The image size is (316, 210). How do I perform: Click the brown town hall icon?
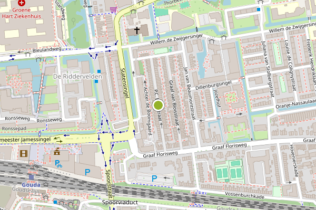(57, 151)
